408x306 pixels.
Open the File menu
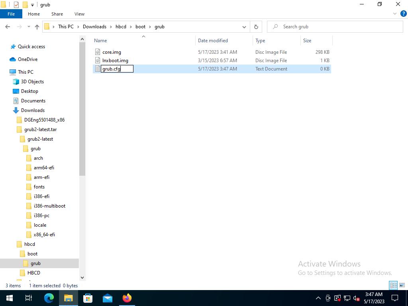(x=11, y=14)
